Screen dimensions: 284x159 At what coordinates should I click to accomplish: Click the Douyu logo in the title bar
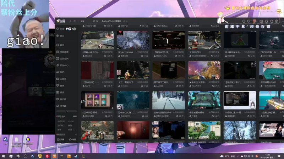pyautogui.click(x=61, y=21)
